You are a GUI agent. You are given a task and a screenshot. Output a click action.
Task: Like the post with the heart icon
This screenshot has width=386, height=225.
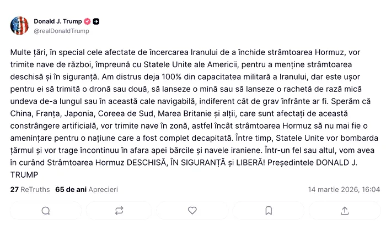pyautogui.click(x=192, y=210)
